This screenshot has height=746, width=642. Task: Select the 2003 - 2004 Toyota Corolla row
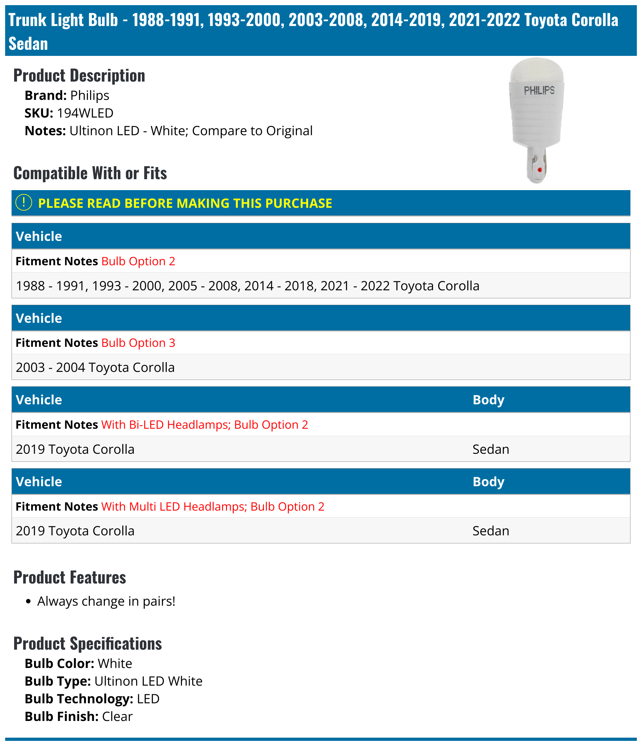(95, 367)
